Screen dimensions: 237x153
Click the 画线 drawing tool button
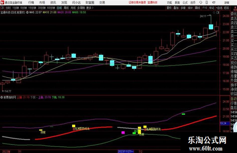coord(197,8)
